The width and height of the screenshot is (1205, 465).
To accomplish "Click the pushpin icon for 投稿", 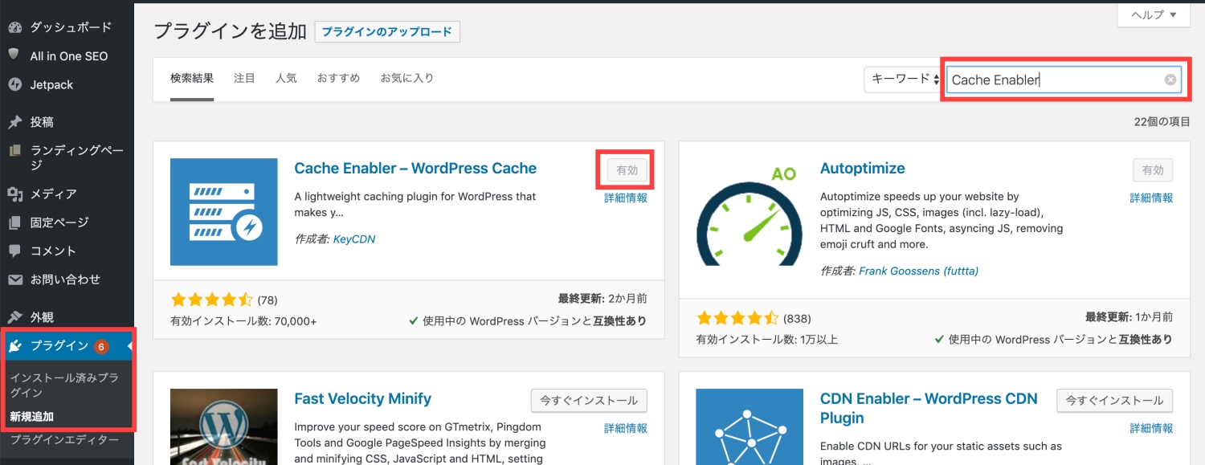I will (14, 122).
